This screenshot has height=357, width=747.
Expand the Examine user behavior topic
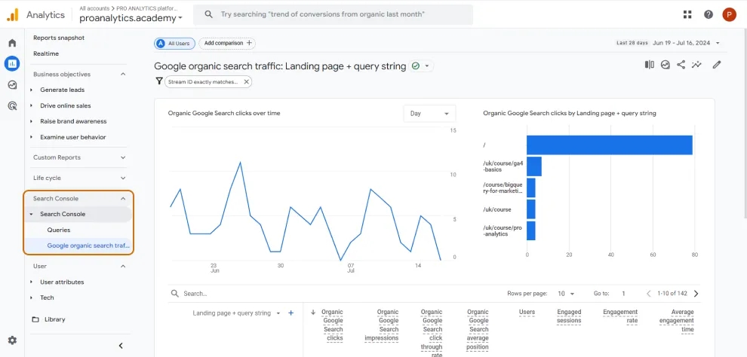32,137
